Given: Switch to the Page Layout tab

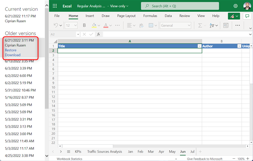Looking at the screenshot, I should click(x=126, y=16).
